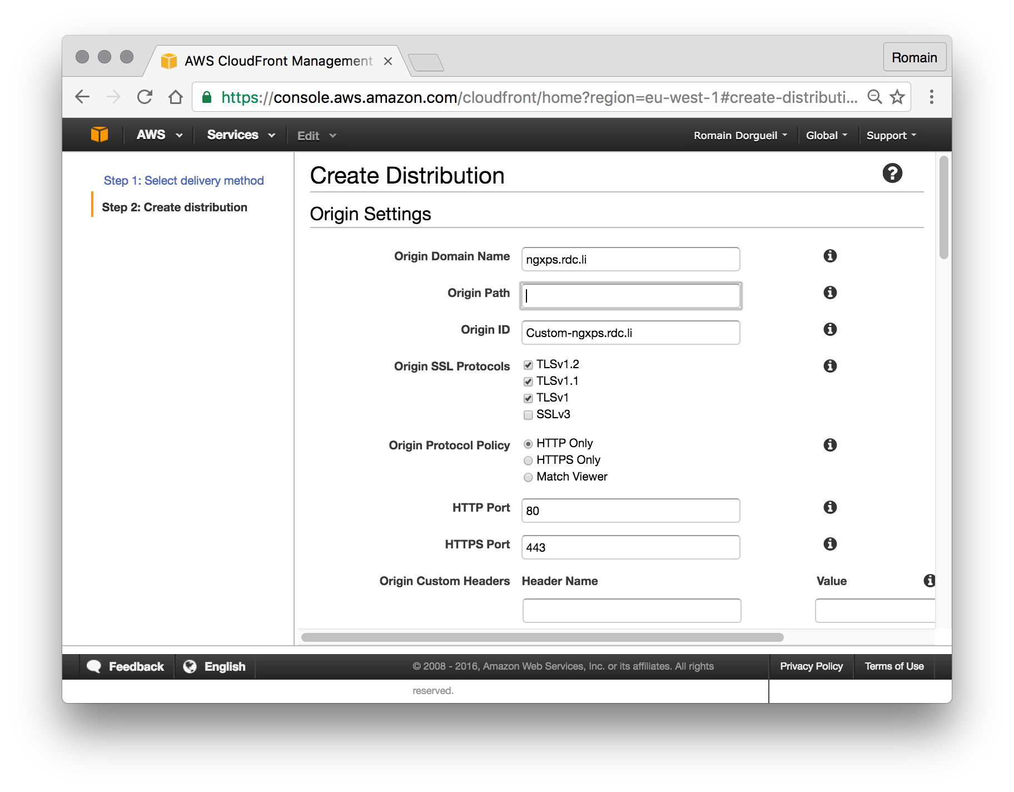The image size is (1014, 792).
Task: Click the globe icon next to English
Action: tap(191, 666)
